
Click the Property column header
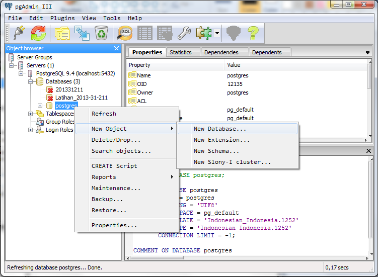pos(176,65)
